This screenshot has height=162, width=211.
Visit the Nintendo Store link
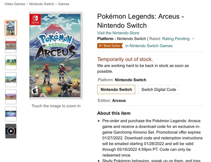click(x=118, y=33)
